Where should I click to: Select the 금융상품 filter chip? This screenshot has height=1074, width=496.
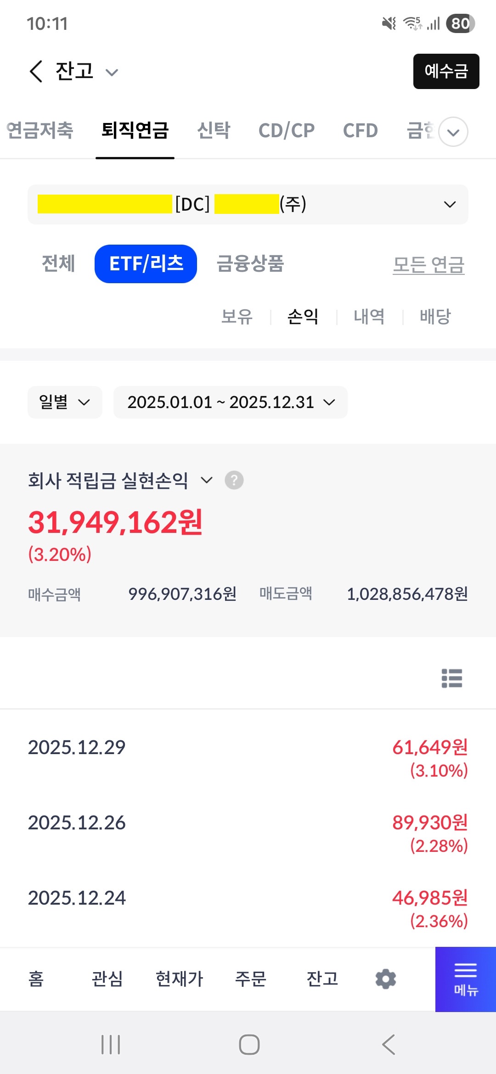(250, 264)
